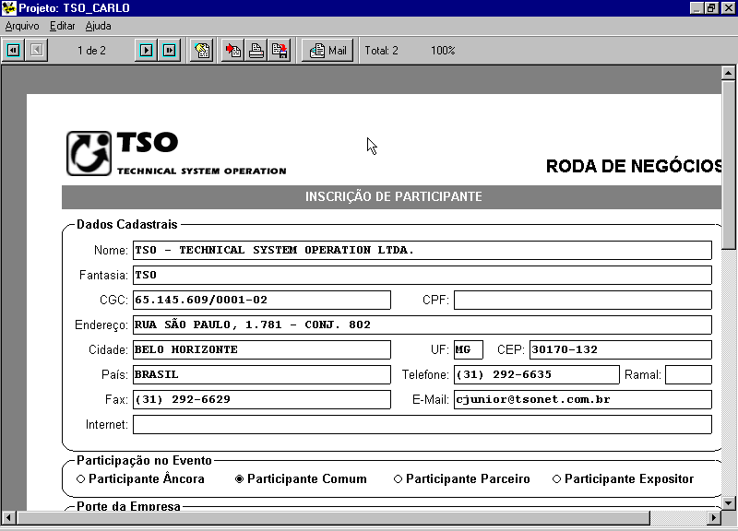This screenshot has height=531, width=738.
Task: Select Participante Comum radio button
Action: pos(240,479)
